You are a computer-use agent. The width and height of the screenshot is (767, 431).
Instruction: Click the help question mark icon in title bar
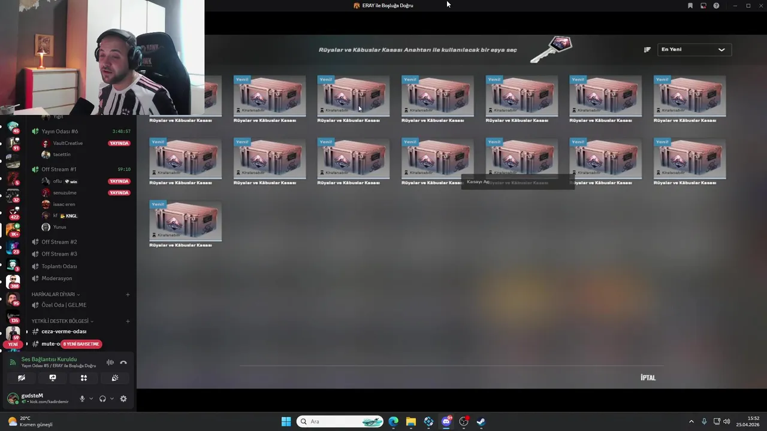pyautogui.click(x=716, y=5)
